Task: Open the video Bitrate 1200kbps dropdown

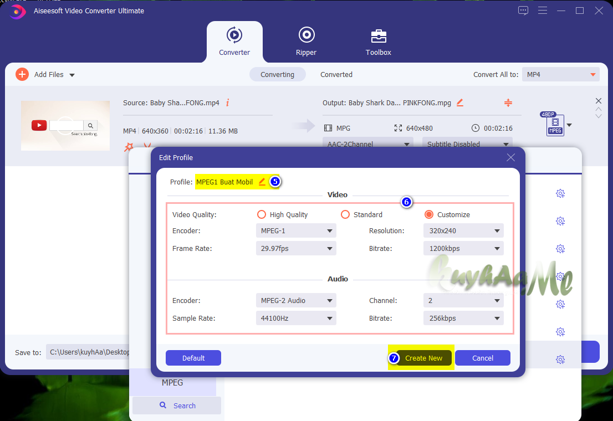Action: pos(463,248)
